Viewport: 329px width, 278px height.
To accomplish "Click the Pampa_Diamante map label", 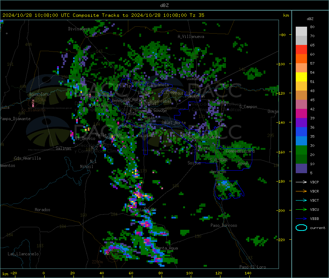I will tap(15, 119).
